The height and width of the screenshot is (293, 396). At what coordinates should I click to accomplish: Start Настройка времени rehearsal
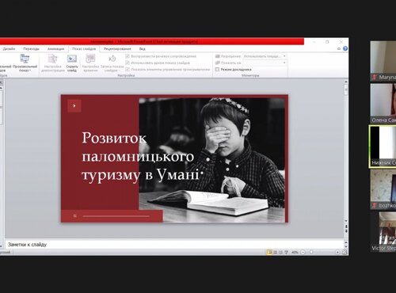(x=90, y=63)
